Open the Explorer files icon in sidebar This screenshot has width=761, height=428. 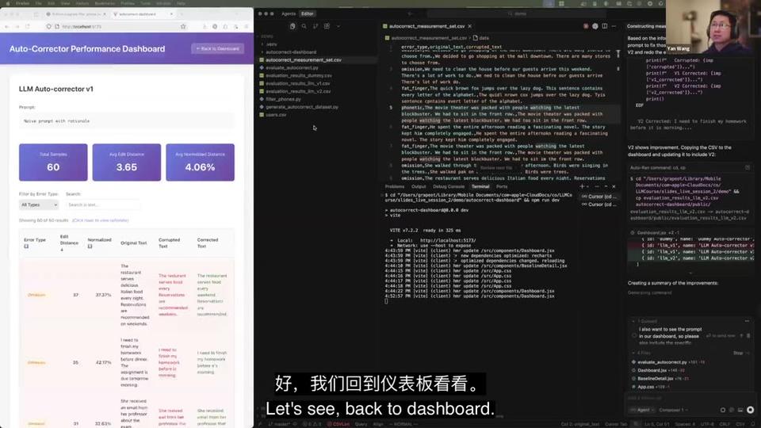(x=293, y=26)
